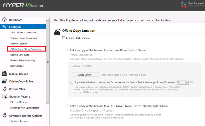Select USB Drive / NAS Drive radio option
Viewport: 205px width, 126px height.
67,106
